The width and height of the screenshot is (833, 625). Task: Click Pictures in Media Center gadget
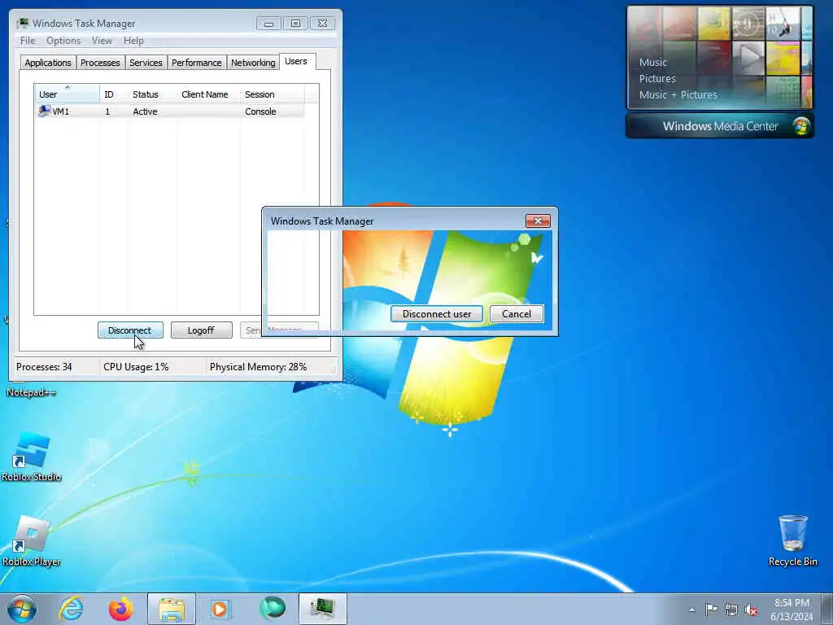657,79
